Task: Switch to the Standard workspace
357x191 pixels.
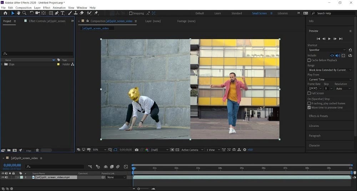Action: [x=237, y=14]
